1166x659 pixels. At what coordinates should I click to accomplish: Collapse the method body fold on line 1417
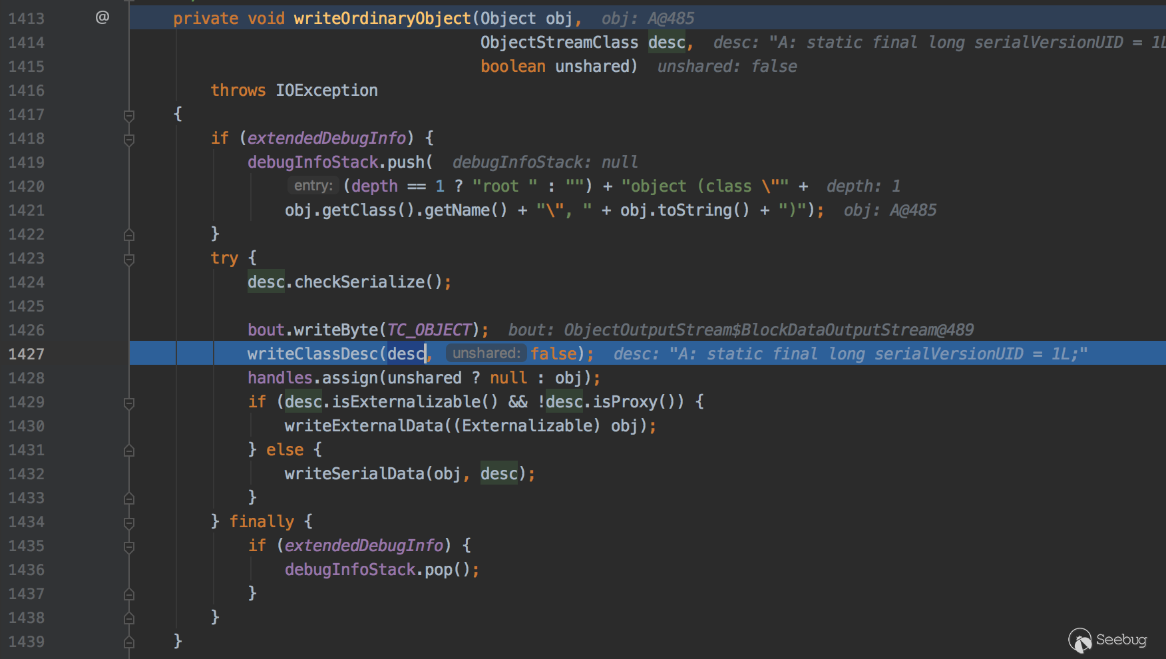click(x=129, y=115)
